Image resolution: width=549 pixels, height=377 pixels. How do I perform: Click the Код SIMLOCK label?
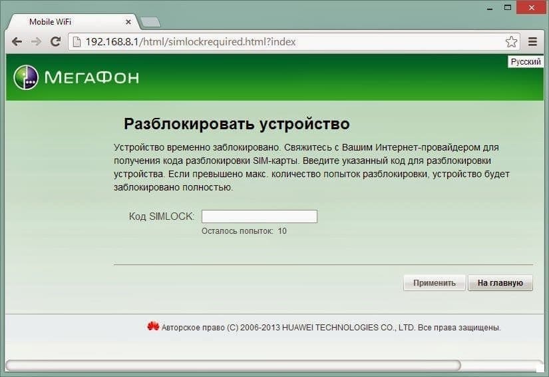[x=162, y=216]
